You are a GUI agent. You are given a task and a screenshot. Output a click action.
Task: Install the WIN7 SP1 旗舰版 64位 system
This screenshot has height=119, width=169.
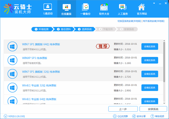(x=150, y=47)
